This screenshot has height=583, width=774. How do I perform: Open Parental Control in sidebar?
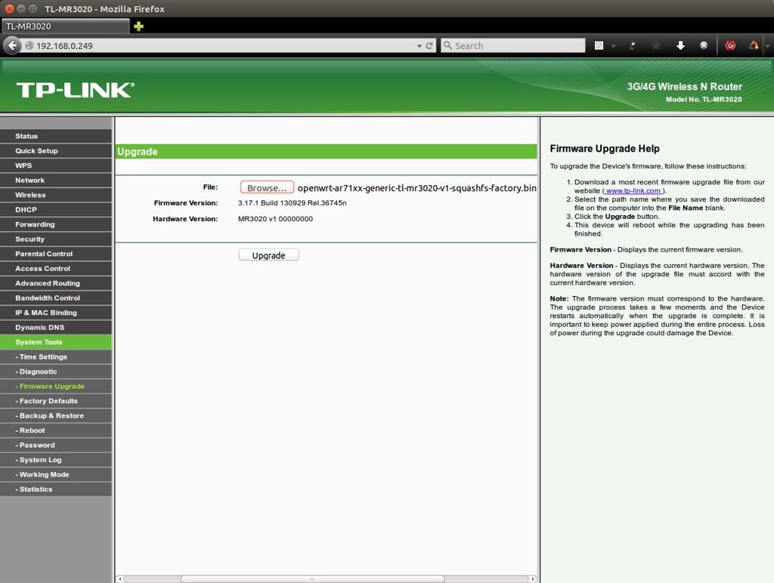[x=56, y=254]
